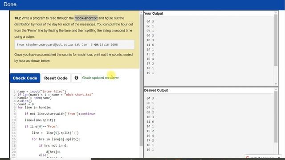This screenshot has height=160, width=285.
Task: Click '04 3' row in Your Output
Action: (150, 21)
